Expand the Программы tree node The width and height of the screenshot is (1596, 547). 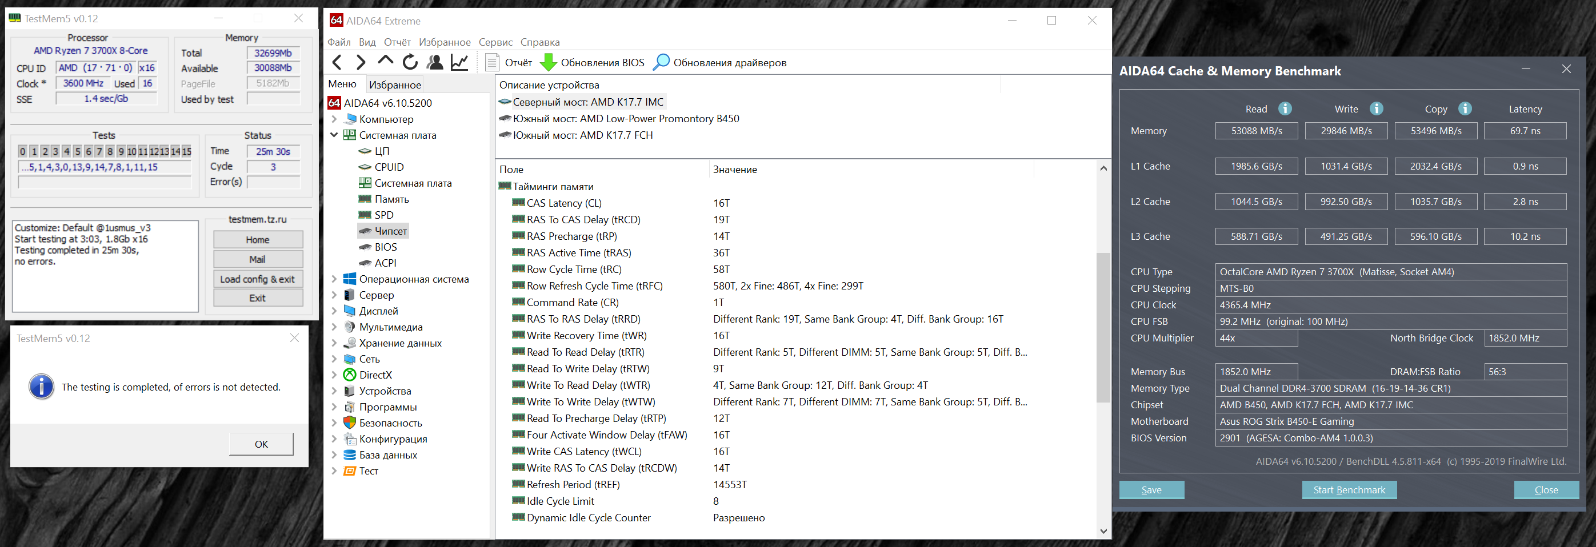coord(334,407)
